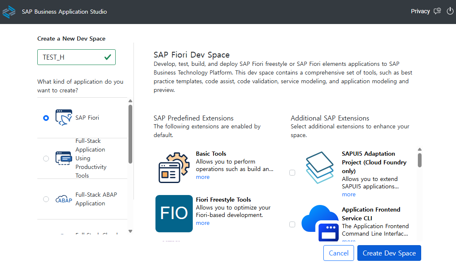Click the SAP Fiori application icon
456x265 pixels.
64,118
